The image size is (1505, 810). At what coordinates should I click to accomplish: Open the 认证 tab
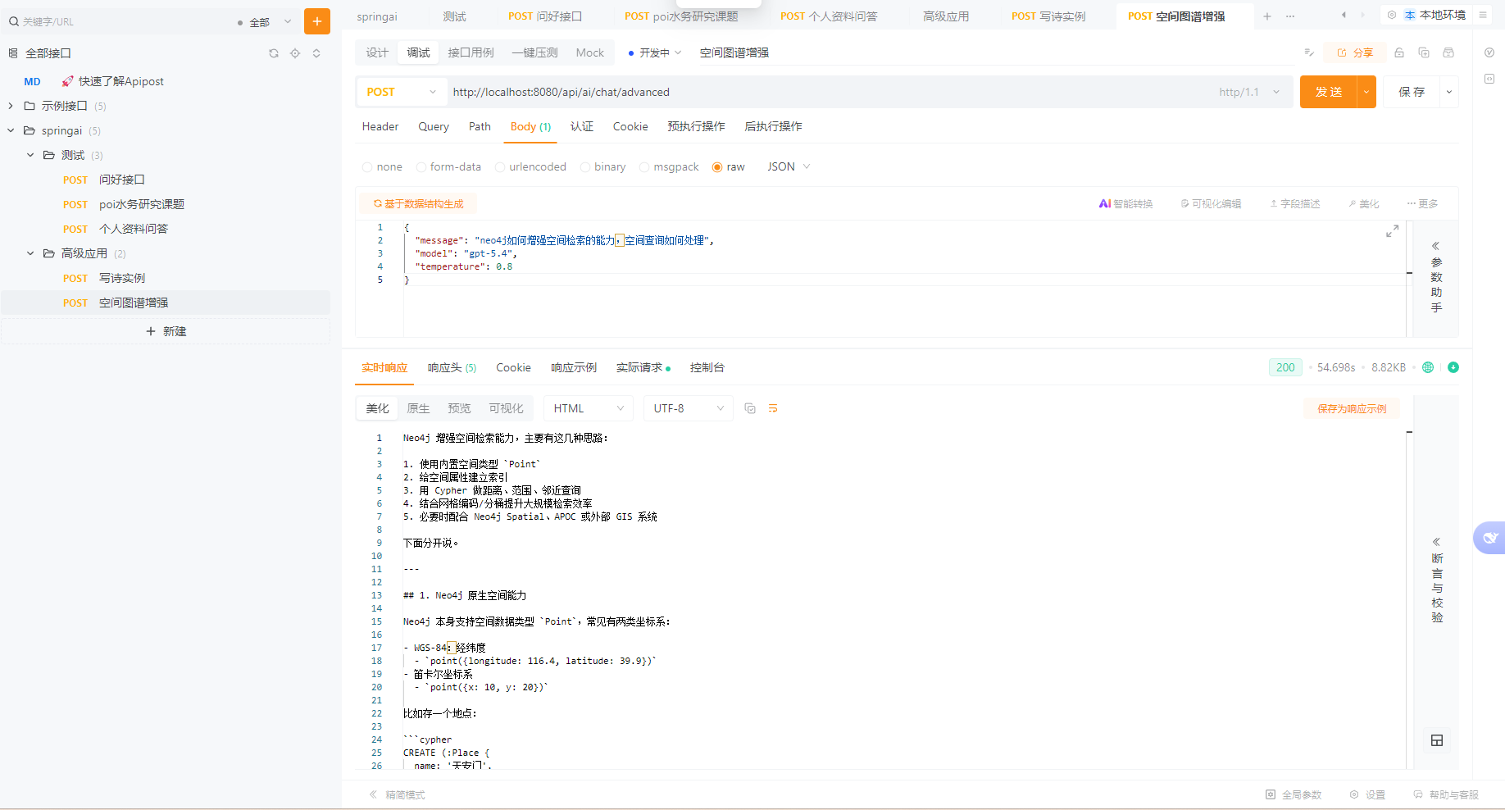pyautogui.click(x=582, y=126)
